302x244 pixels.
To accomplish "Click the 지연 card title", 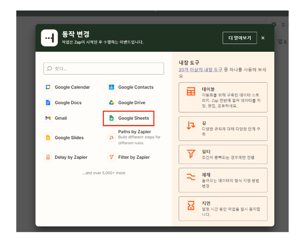I will click(206, 203).
